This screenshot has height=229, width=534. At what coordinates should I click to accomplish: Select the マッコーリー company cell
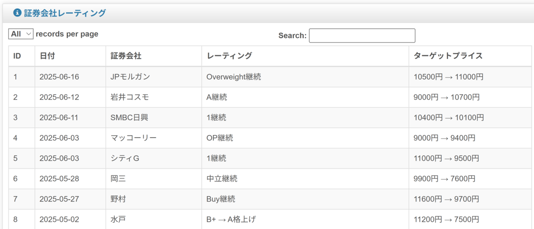(154, 138)
